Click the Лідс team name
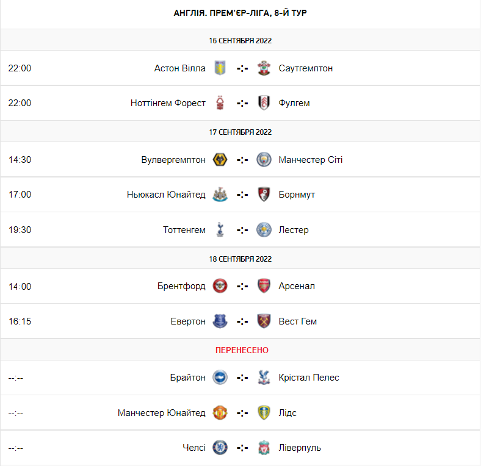The image size is (481, 466). (x=288, y=413)
